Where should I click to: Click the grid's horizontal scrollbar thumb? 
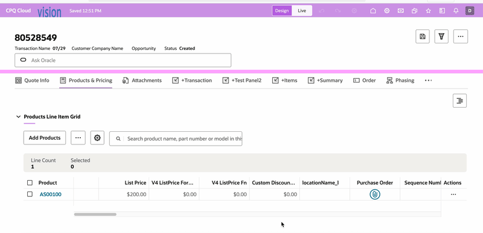point(95,214)
